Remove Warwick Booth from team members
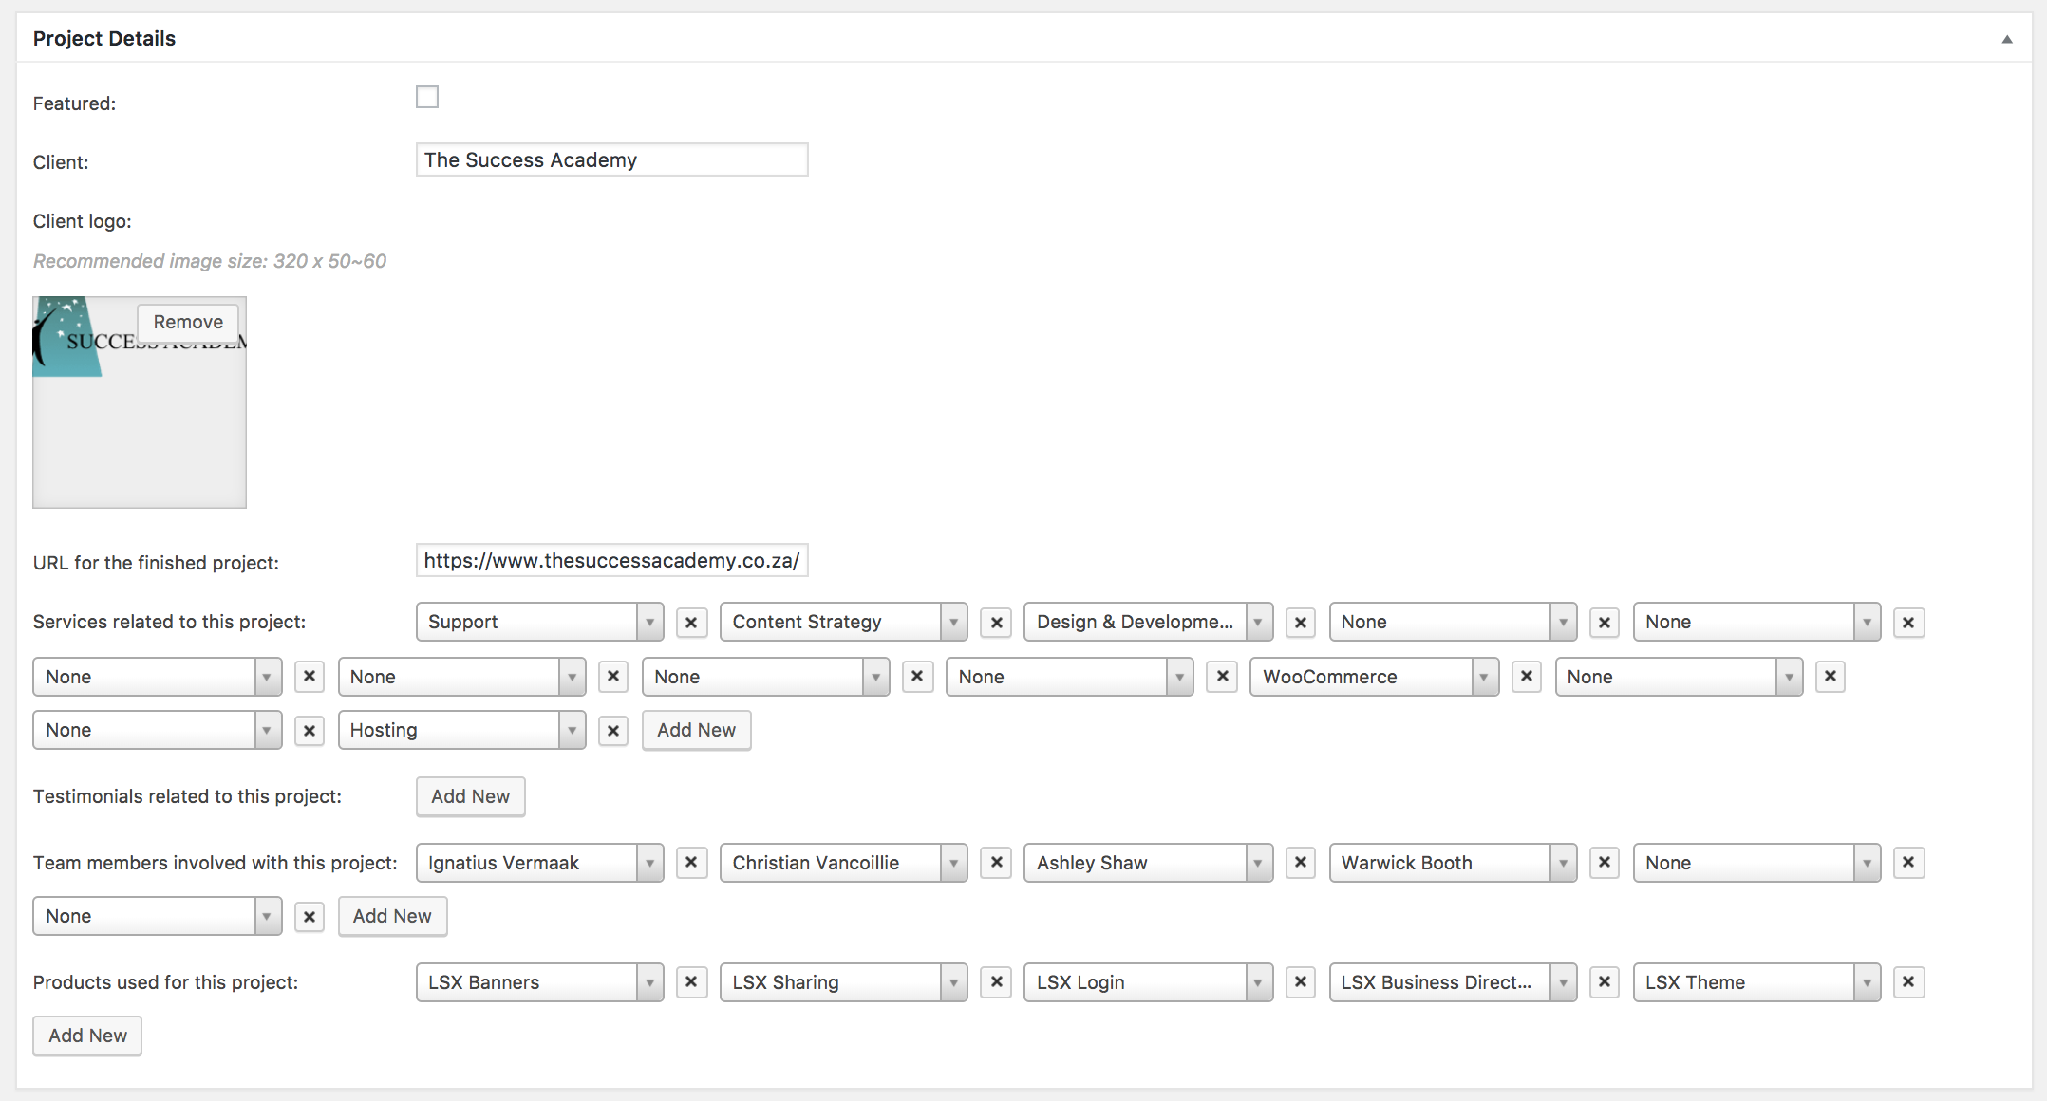This screenshot has width=2047, height=1101. [1605, 863]
